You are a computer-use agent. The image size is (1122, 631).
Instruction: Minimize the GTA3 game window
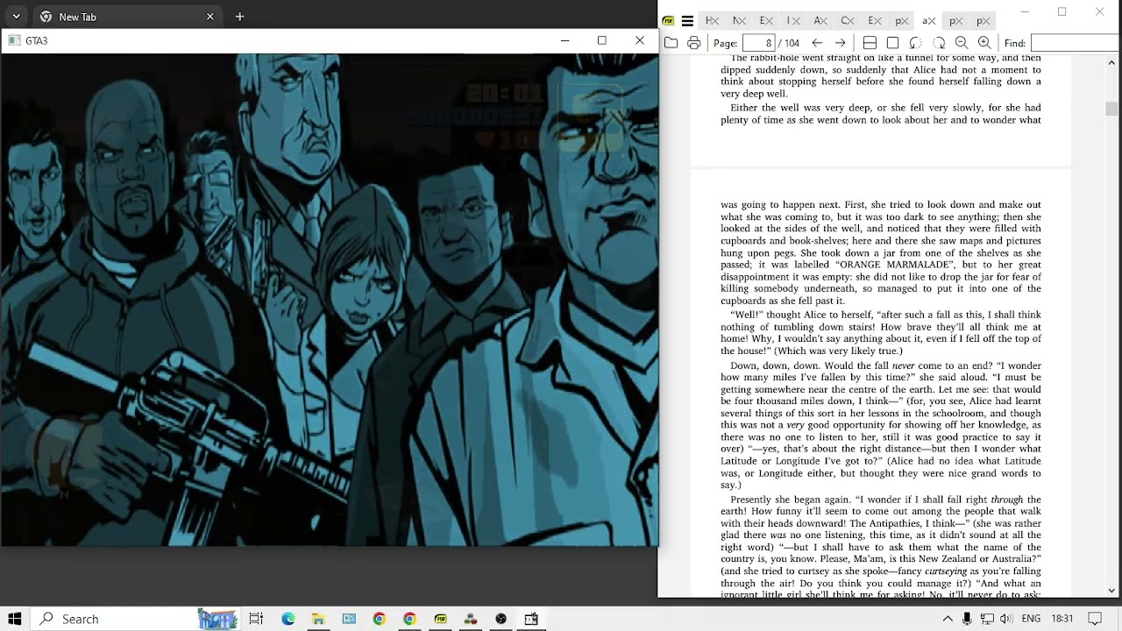(x=565, y=40)
